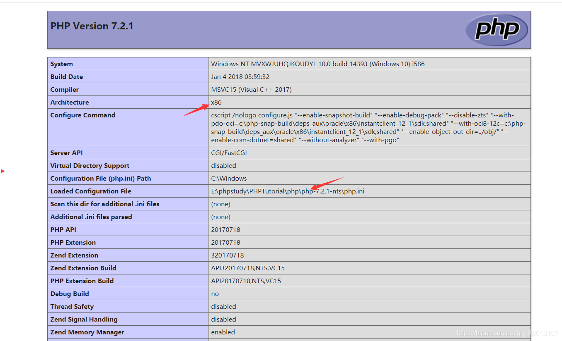This screenshot has width=562, height=341.
Task: Select the Architecture value 'x86'
Action: [x=216, y=102]
